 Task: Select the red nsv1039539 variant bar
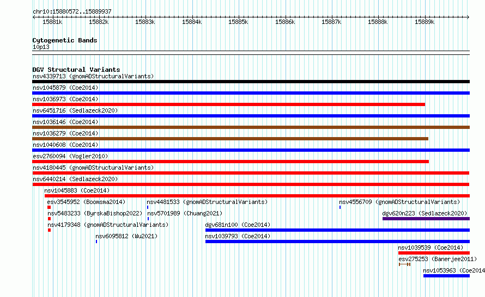tap(434, 253)
